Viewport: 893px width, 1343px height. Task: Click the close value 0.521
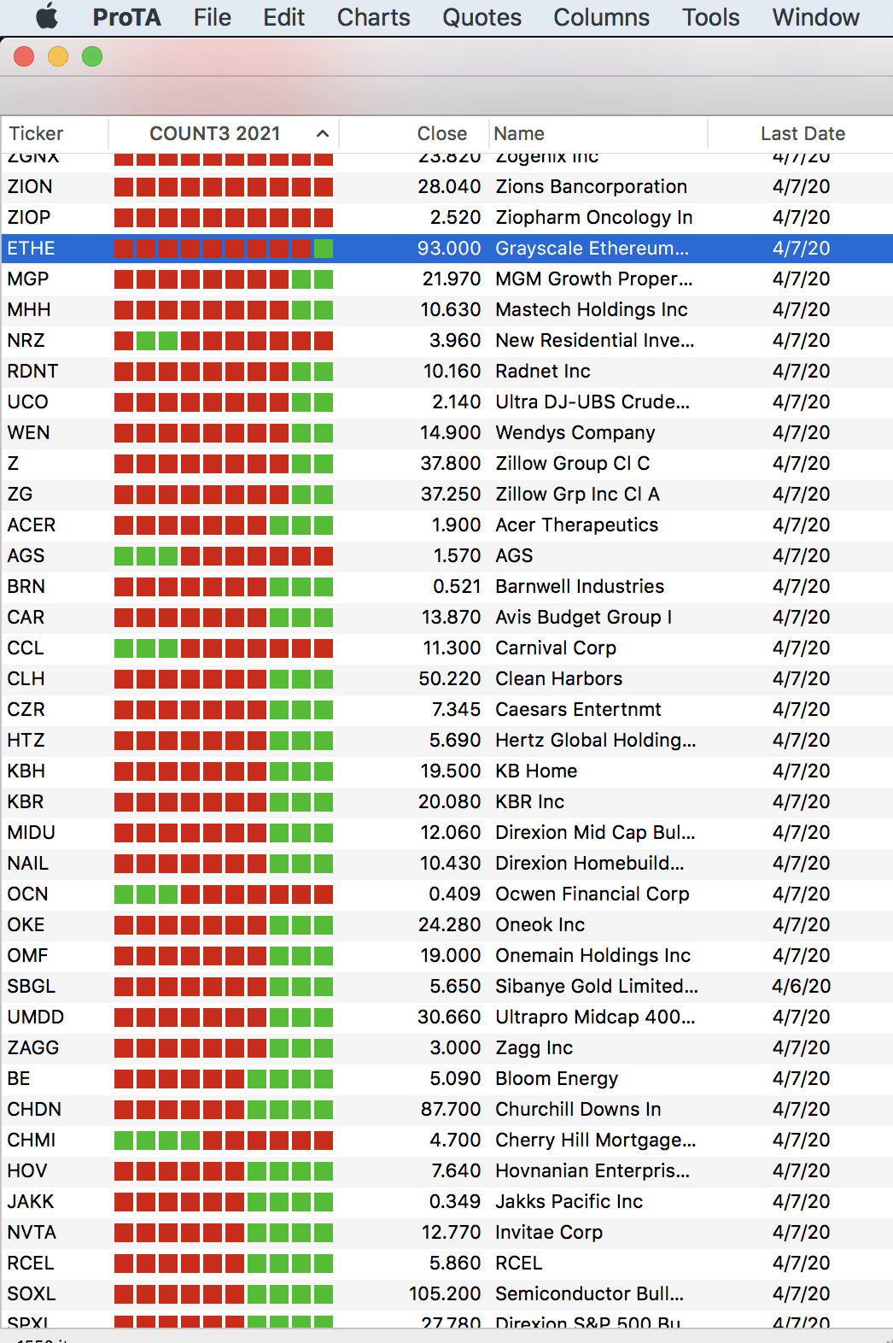tap(457, 587)
